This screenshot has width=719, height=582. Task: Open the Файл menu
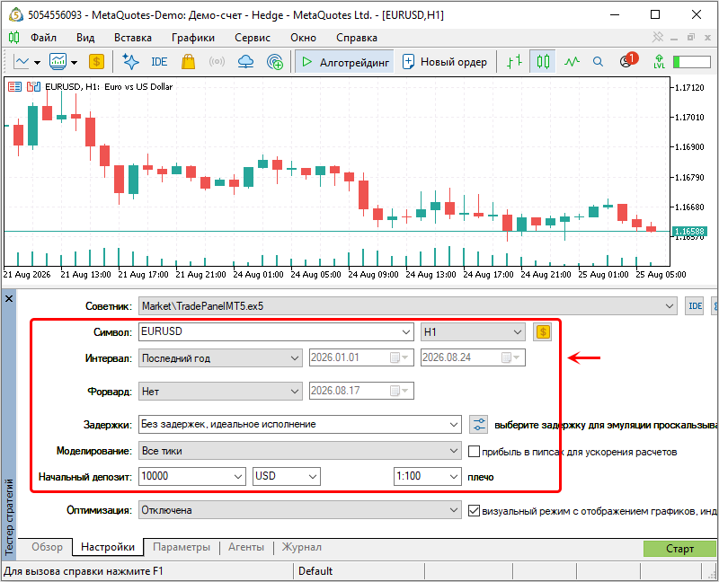coord(43,38)
